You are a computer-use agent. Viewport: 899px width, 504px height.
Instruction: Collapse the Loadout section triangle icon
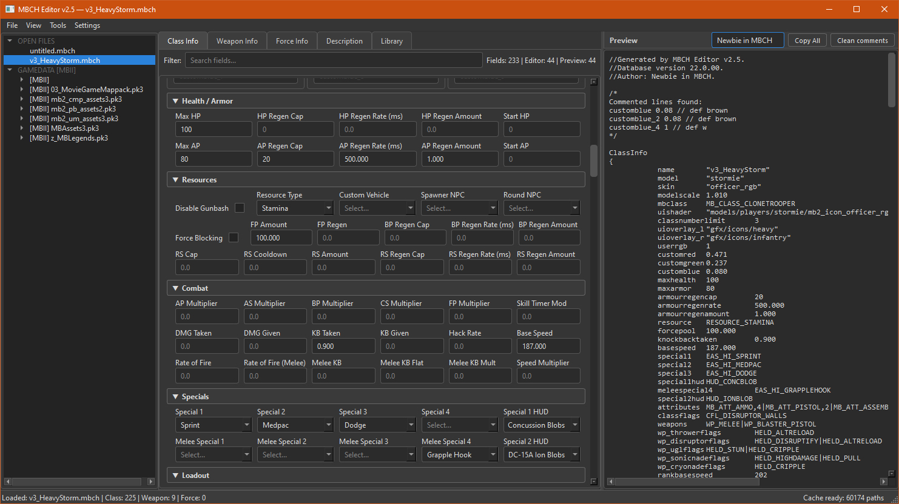pos(175,476)
